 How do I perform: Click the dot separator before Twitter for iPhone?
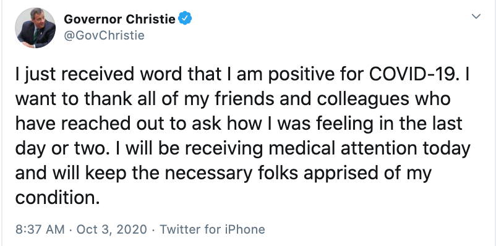tap(153, 229)
